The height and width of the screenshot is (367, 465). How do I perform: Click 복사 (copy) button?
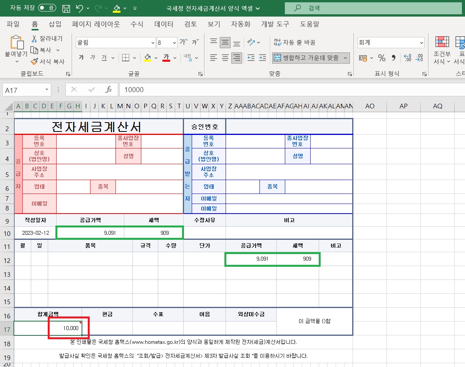tap(41, 50)
